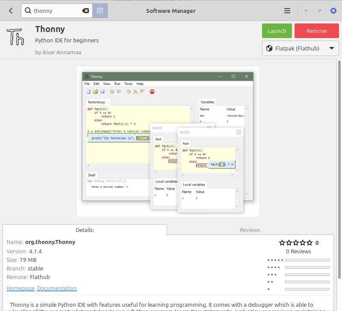
Task: Open the Thonny screenshot preview
Action: pyautogui.click(x=168, y=142)
